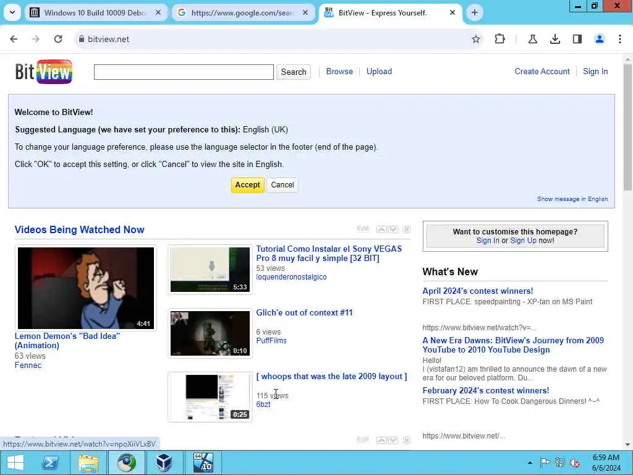The height and width of the screenshot is (475, 633).
Task: Toggle the browser side panel icon
Action: pos(577,39)
